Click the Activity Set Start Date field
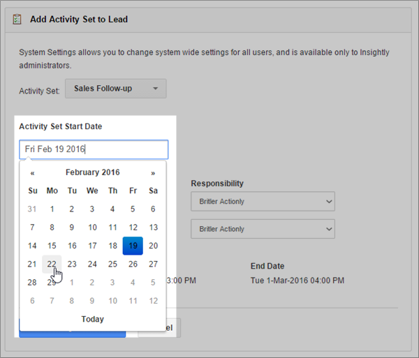This screenshot has width=419, height=358. point(94,149)
